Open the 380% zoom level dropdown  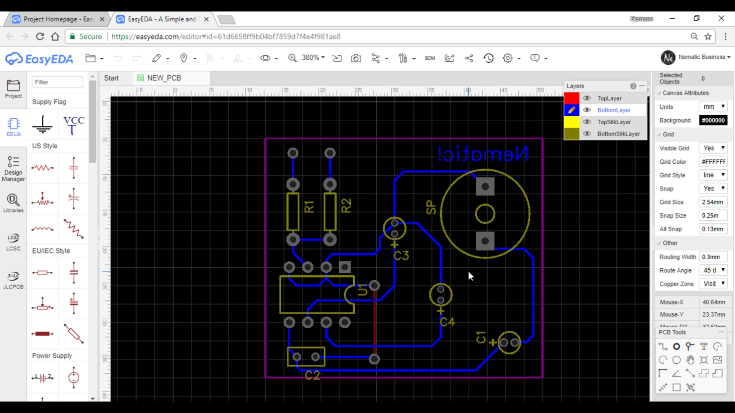[313, 58]
